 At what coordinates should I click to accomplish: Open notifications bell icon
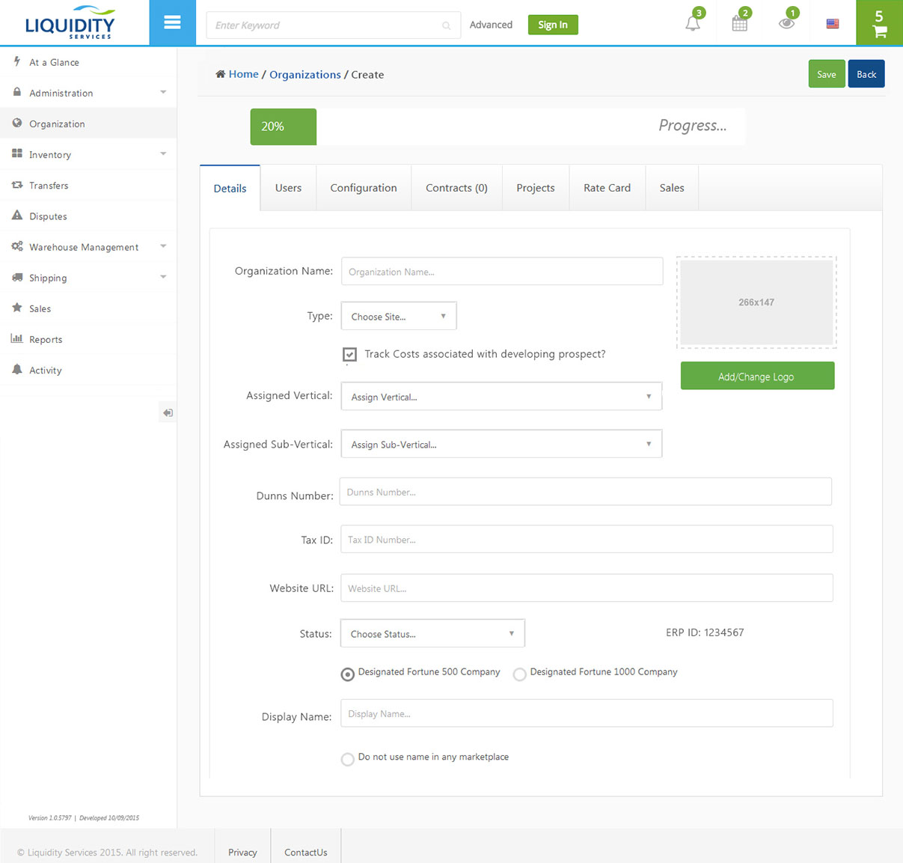693,23
